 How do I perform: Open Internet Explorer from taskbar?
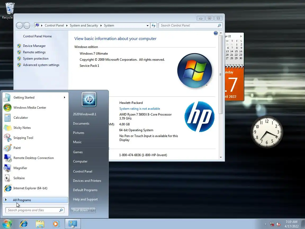click(24, 224)
